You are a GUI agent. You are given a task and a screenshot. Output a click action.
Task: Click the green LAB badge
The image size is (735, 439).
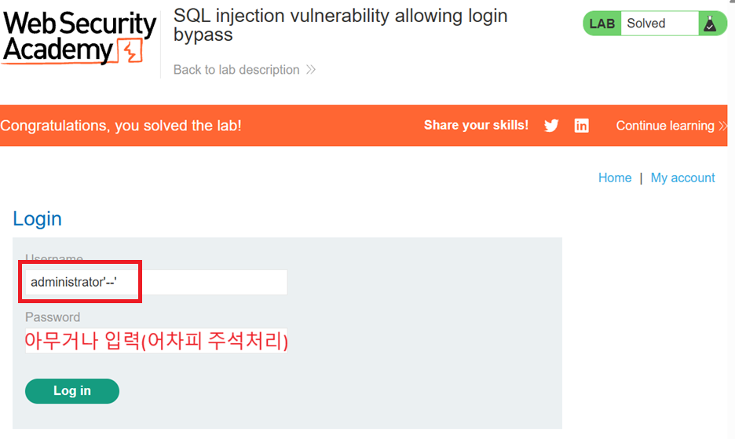[x=602, y=24]
